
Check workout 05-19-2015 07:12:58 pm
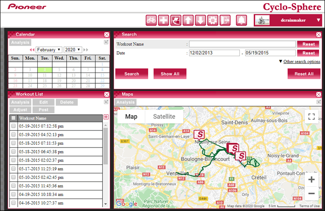click(x=14, y=126)
